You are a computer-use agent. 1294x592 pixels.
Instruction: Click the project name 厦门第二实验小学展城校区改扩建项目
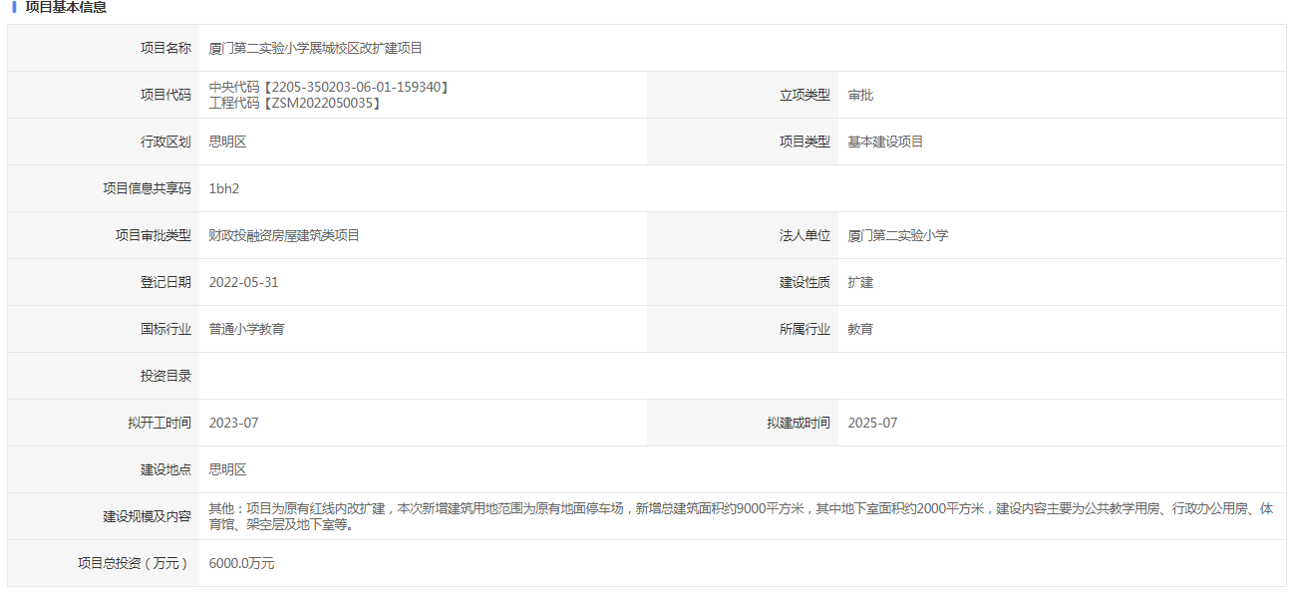point(315,48)
